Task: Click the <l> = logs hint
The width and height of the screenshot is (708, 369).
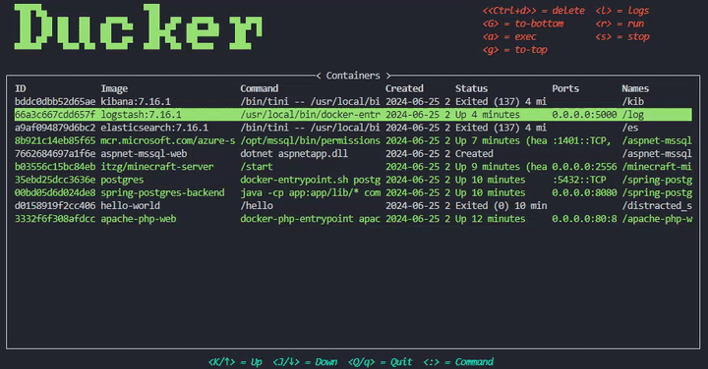Action: click(x=622, y=11)
